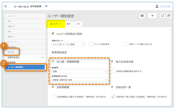Switch to the 表示 tab
175x109 pixels.
pyautogui.click(x=69, y=24)
